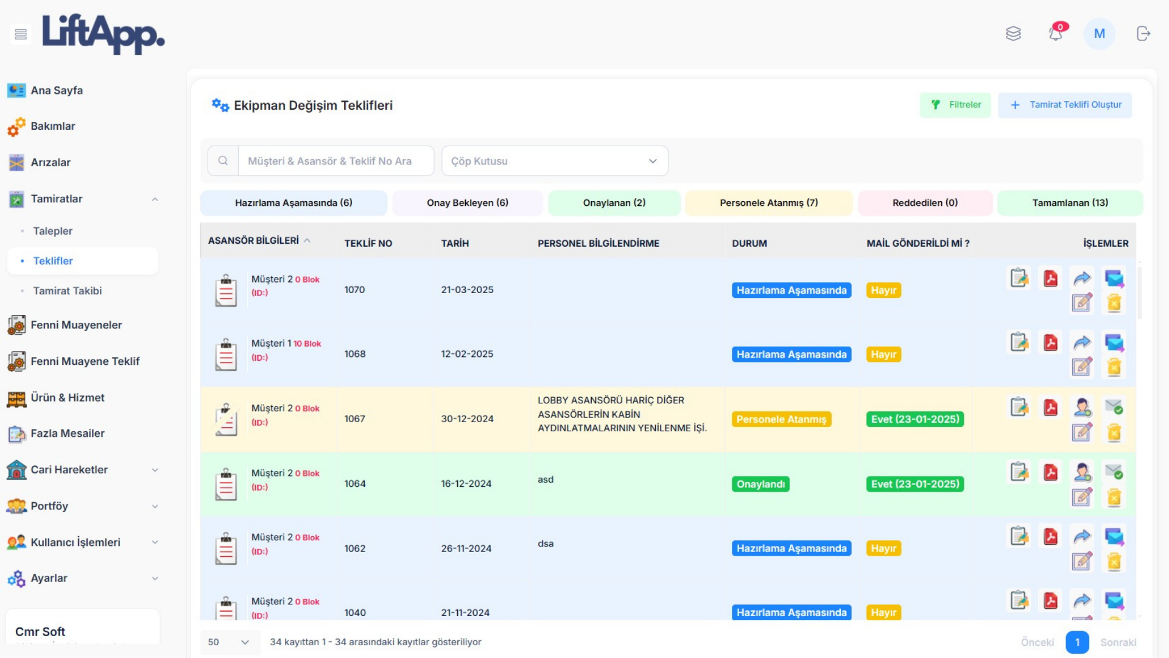
Task: Select Tamamlanan (13) tab
Action: coord(1070,203)
